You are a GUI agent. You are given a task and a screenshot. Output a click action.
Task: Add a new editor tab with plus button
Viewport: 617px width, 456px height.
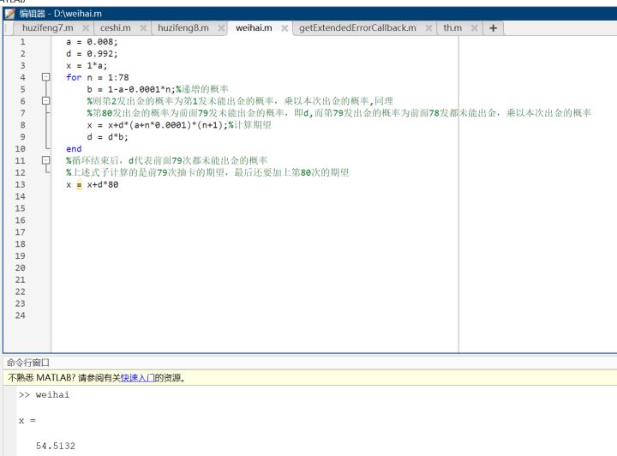[x=493, y=28]
